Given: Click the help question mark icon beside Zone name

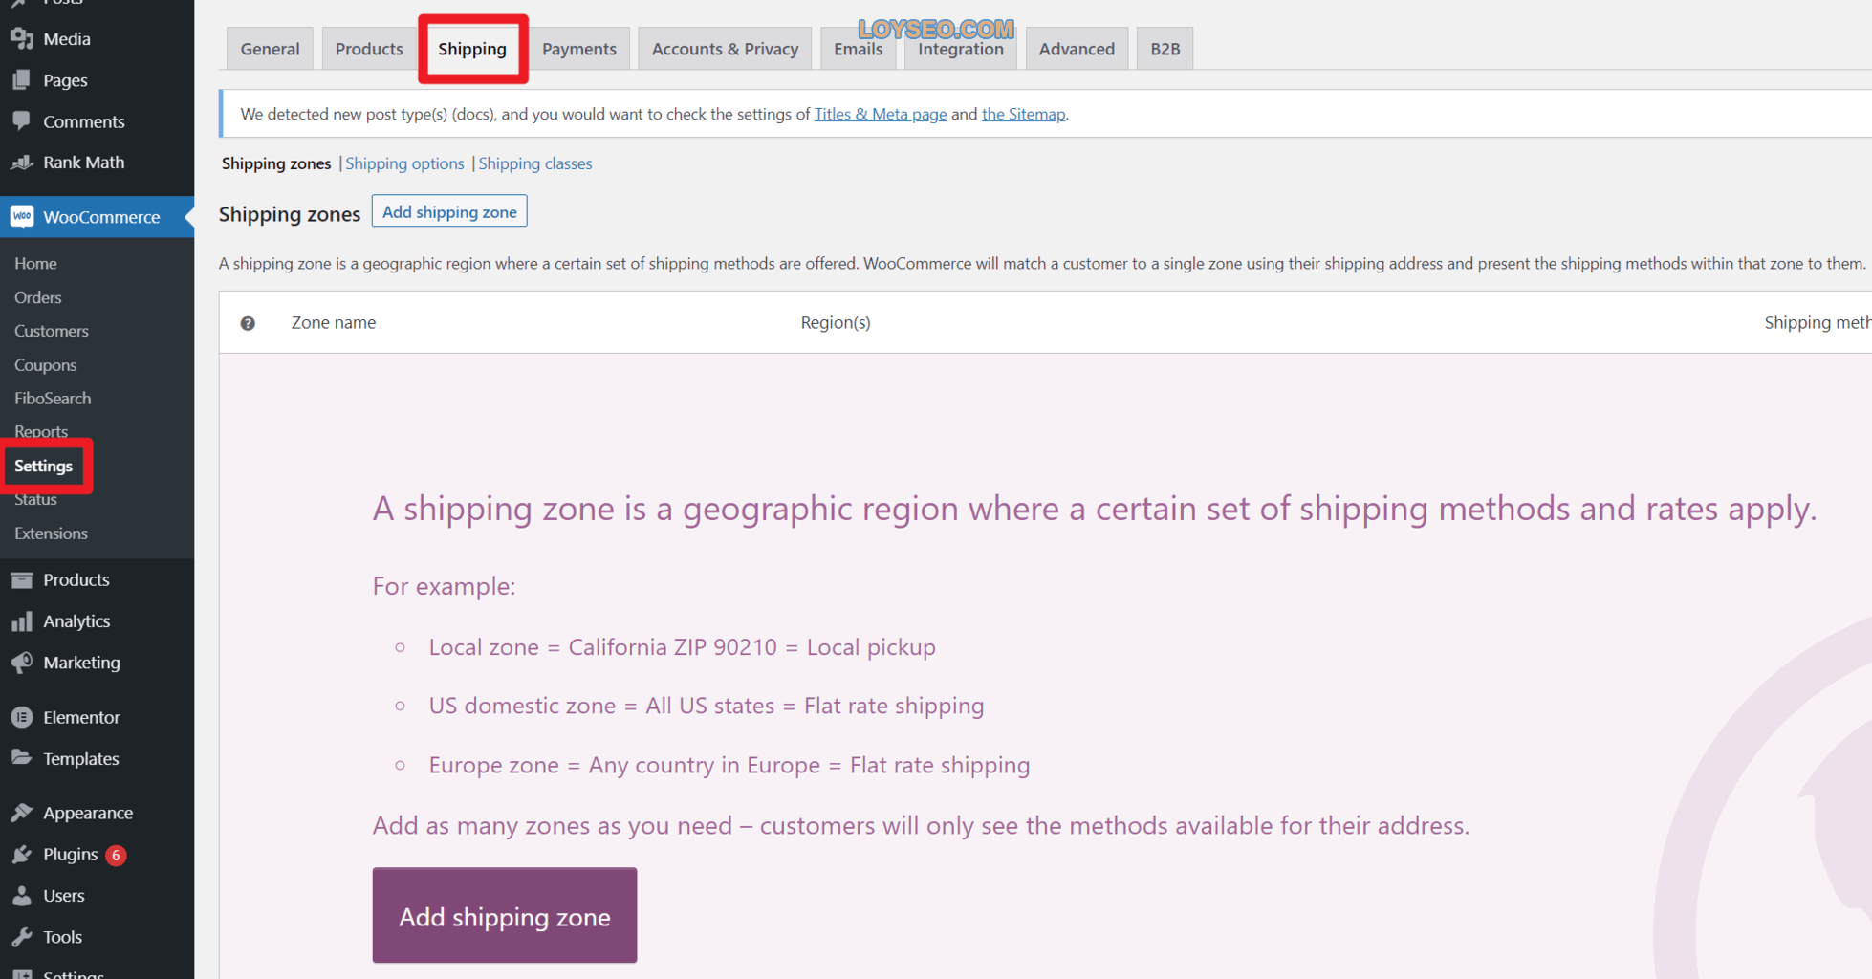Looking at the screenshot, I should (x=248, y=323).
